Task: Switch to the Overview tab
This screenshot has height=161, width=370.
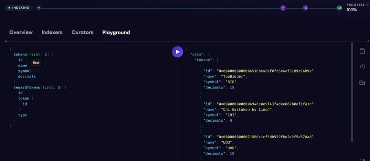Action: tap(21, 33)
